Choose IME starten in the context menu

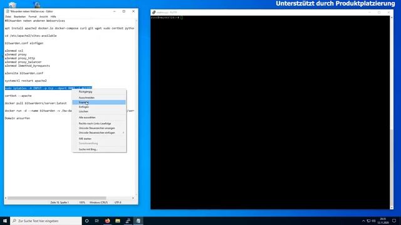(x=99, y=139)
